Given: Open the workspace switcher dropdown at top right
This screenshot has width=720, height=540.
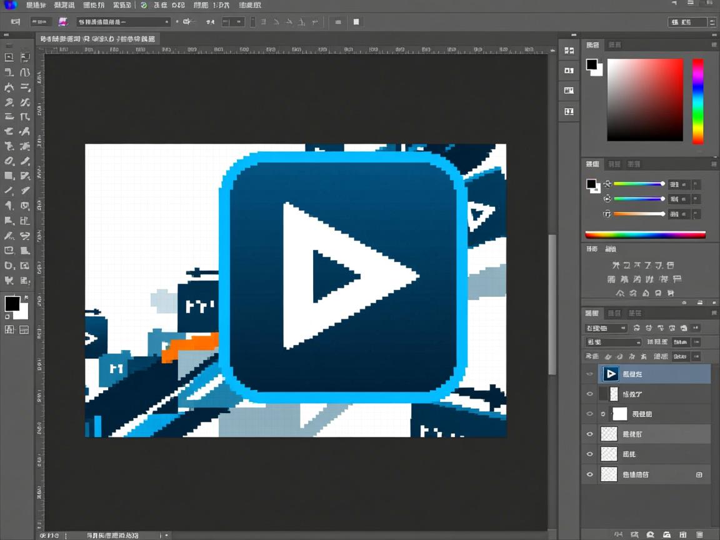Looking at the screenshot, I should click(x=691, y=22).
